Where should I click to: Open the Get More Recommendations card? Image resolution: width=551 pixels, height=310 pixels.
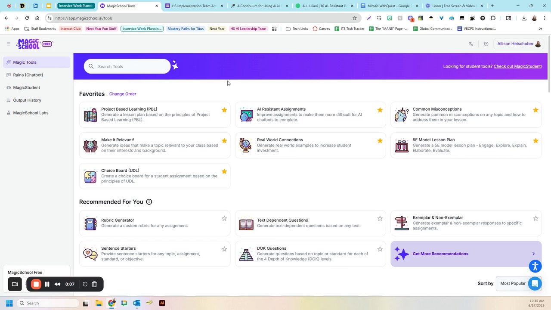466,254
